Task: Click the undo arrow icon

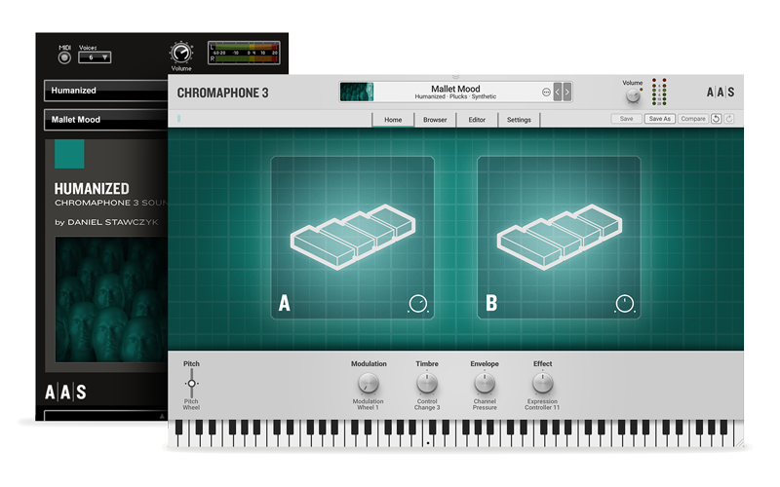Action: click(717, 119)
